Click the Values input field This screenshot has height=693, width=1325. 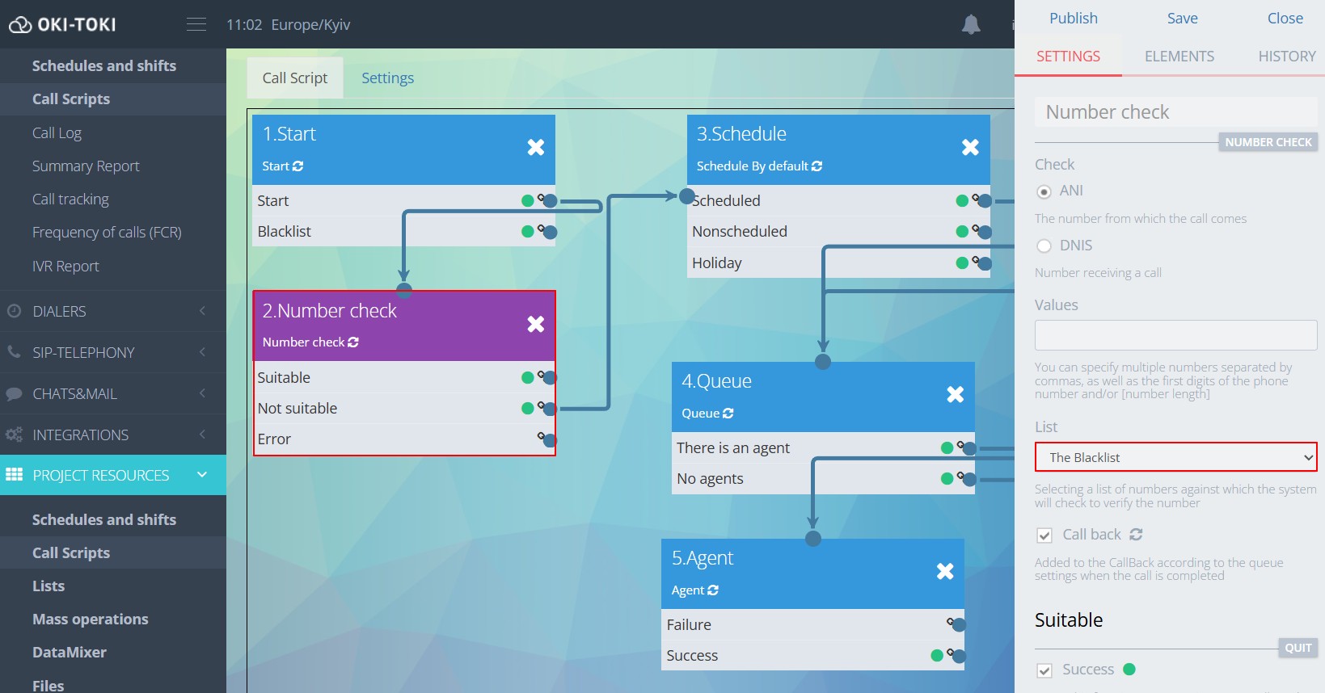click(1175, 335)
